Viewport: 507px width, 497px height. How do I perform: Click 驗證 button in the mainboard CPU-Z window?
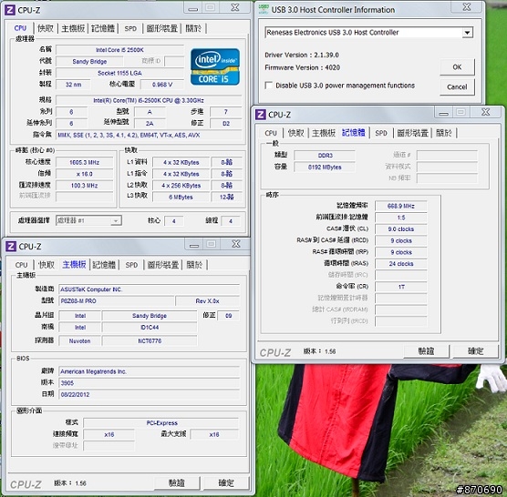[177, 483]
